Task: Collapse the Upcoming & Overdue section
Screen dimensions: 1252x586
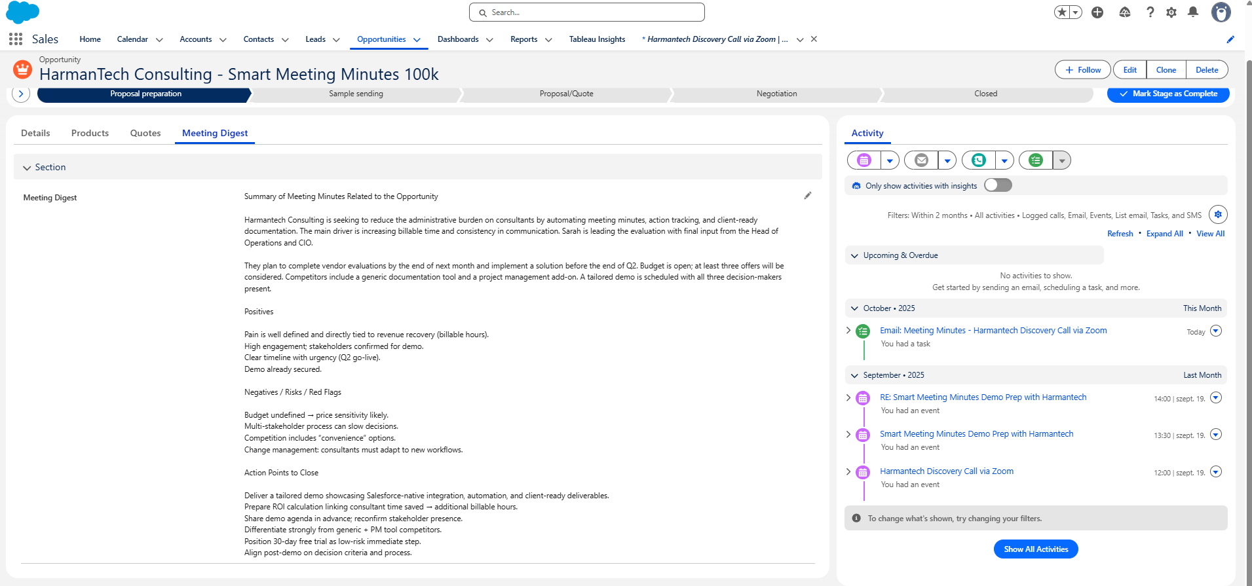Action: click(854, 255)
